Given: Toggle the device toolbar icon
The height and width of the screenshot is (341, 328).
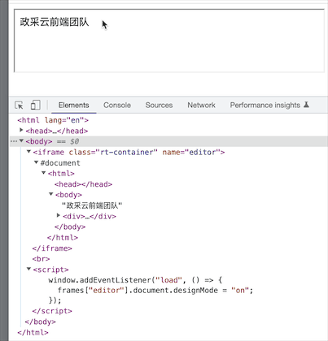Looking at the screenshot, I should pos(35,105).
